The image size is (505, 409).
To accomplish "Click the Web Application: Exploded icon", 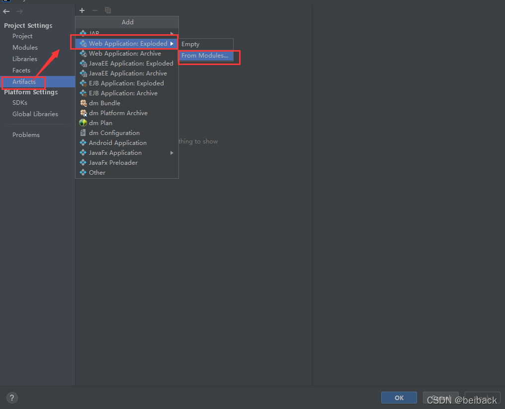I will (x=83, y=43).
